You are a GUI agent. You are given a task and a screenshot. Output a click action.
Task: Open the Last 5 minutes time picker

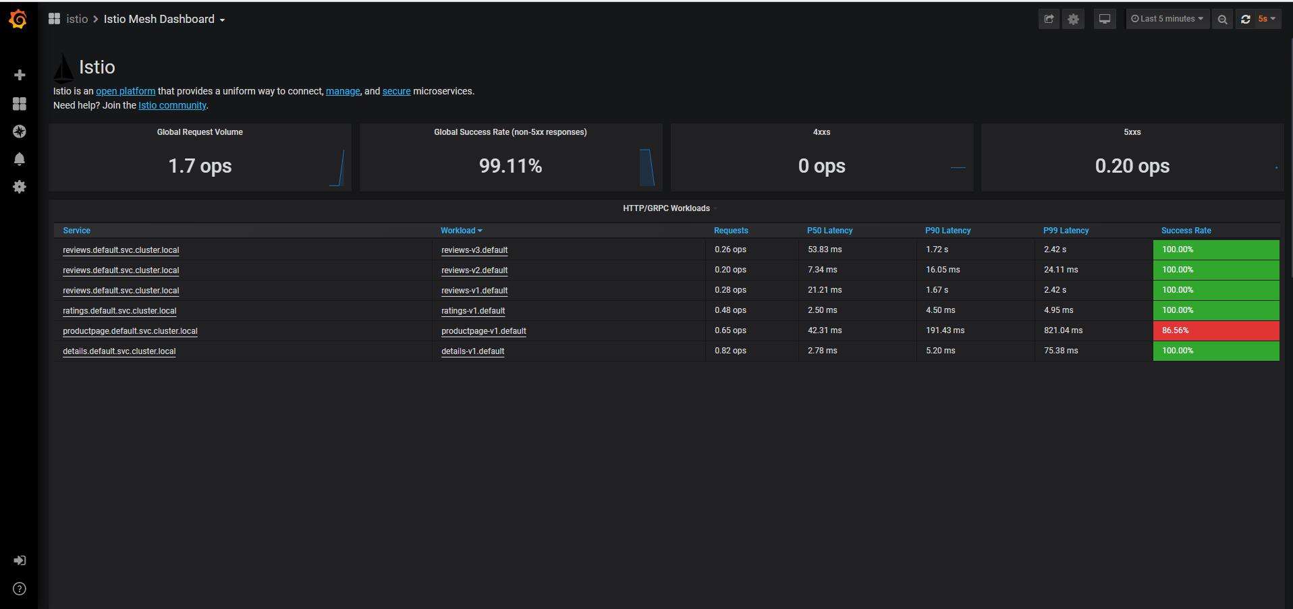tap(1167, 19)
